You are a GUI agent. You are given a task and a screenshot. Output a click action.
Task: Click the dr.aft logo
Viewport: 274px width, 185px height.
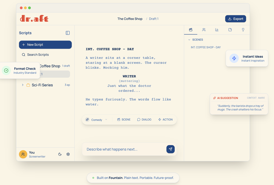pyautogui.click(x=34, y=19)
